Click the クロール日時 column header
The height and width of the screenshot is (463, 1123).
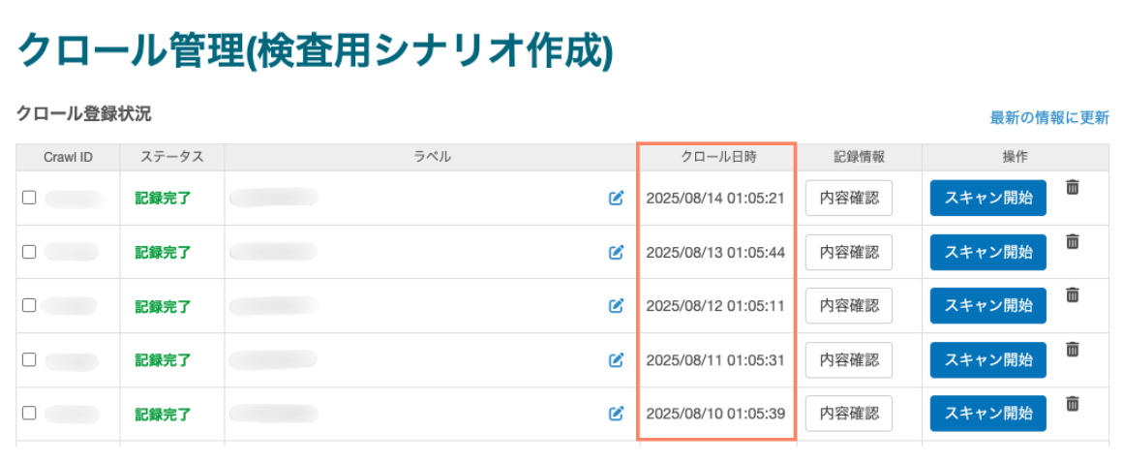pyautogui.click(x=717, y=157)
